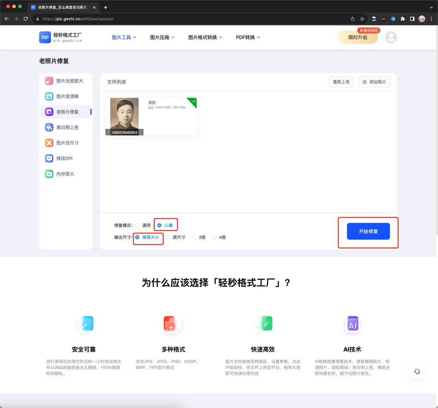Screen dimensions: 438x408
Task: Select the 图片无损放大 tool in sidebar
Action: (70, 80)
